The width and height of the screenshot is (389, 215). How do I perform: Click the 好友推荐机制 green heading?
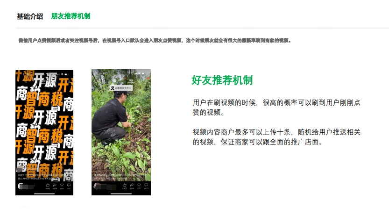[222, 80]
